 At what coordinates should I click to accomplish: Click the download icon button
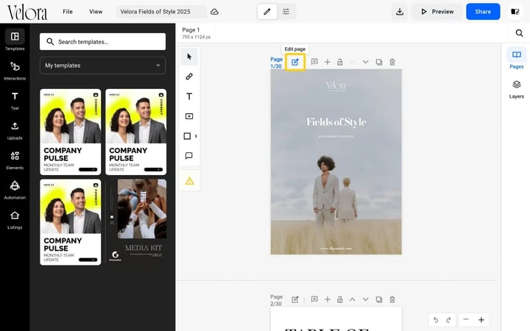point(400,12)
